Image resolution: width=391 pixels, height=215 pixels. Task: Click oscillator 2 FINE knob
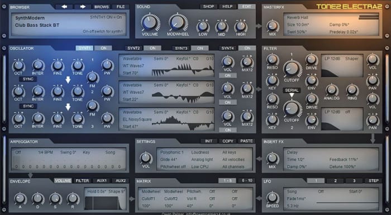click(x=58, y=92)
